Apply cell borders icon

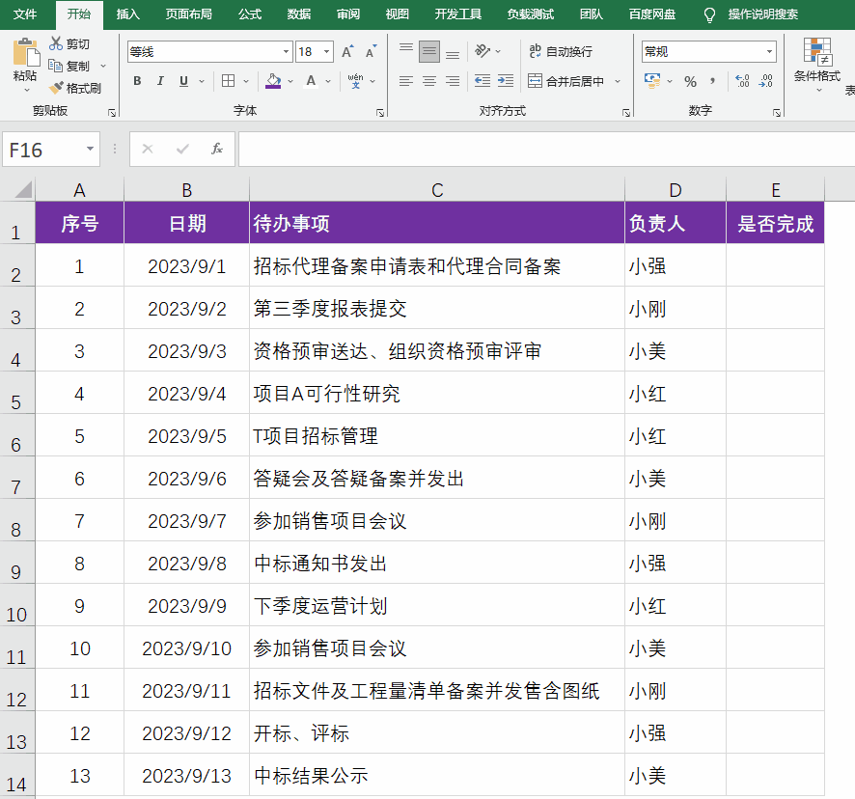click(x=229, y=81)
